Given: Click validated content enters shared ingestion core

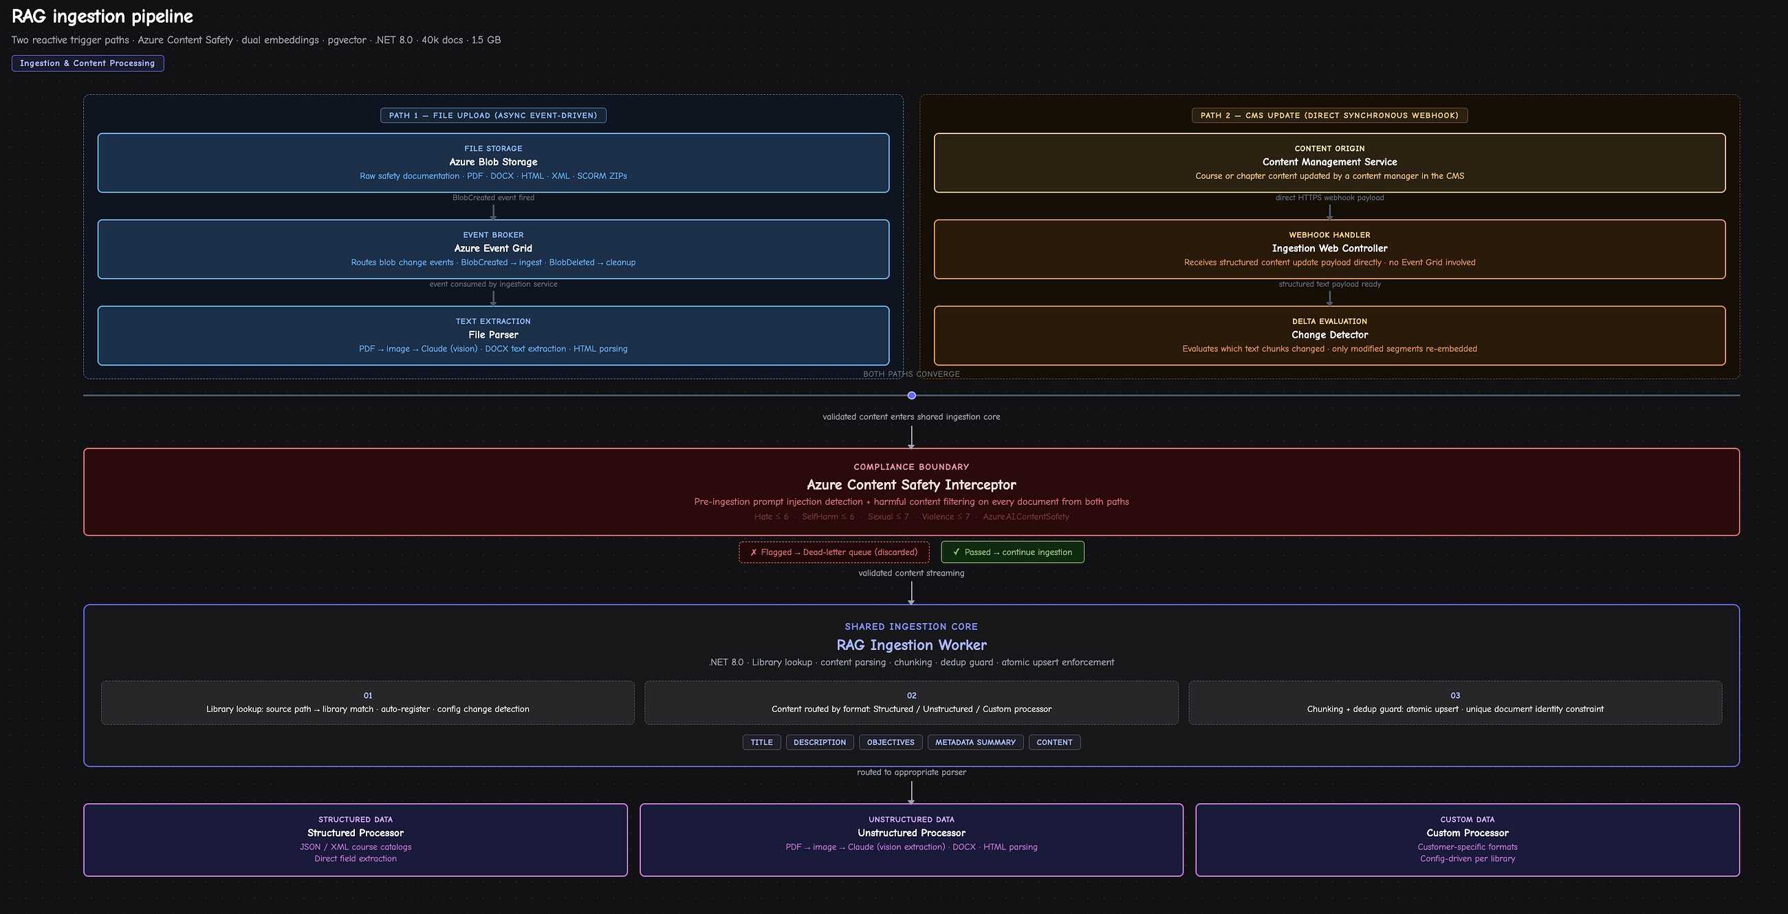Looking at the screenshot, I should (x=911, y=417).
